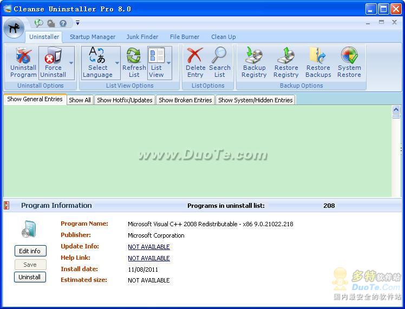
Task: Click the Program Information heading
Action: [x=56, y=206]
